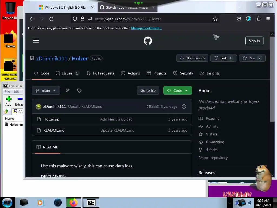Viewport: 277px width, 208px height.
Task: Click zDominik111's avatar in the commit row
Action: 38,106
